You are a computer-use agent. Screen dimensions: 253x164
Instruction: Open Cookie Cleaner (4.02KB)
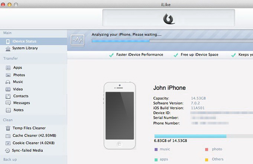point(33,143)
